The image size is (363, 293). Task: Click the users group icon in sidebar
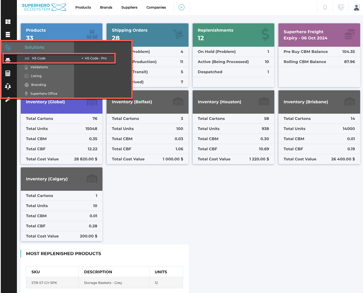coord(8,86)
